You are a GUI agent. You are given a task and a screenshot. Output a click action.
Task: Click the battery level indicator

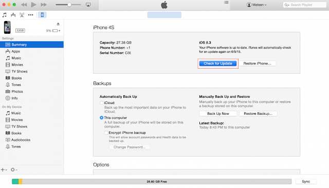pos(53,31)
